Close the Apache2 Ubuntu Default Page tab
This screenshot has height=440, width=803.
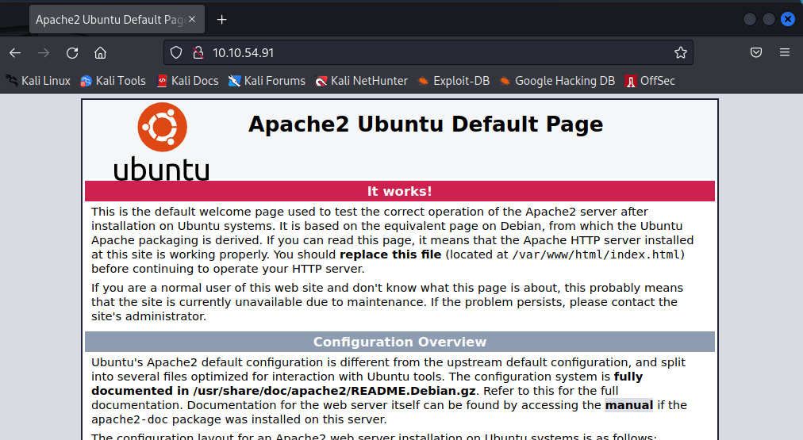click(x=192, y=20)
